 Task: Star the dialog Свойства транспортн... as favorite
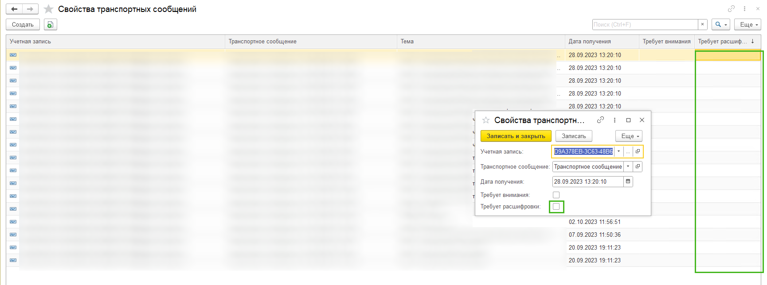[486, 120]
